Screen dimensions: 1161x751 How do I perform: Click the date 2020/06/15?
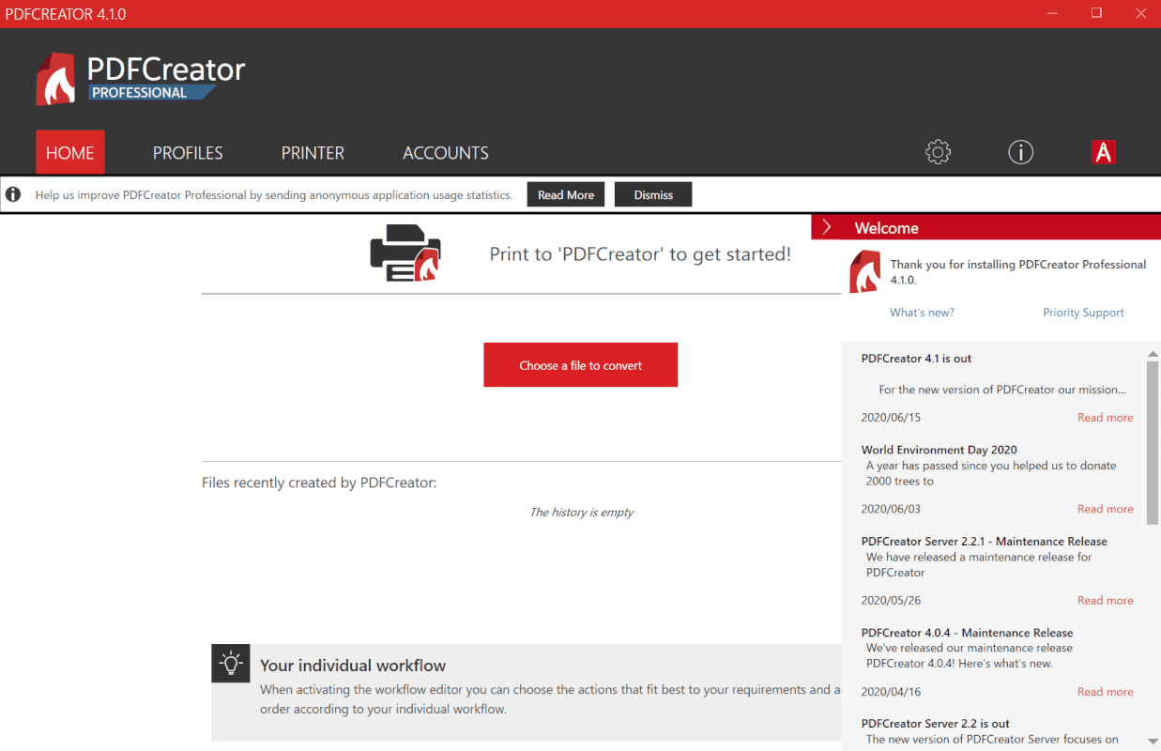coord(891,418)
